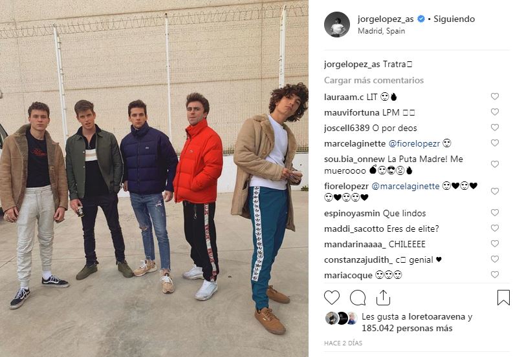Open the @marcelaginette mention
513x357 pixels.
[x=406, y=186]
